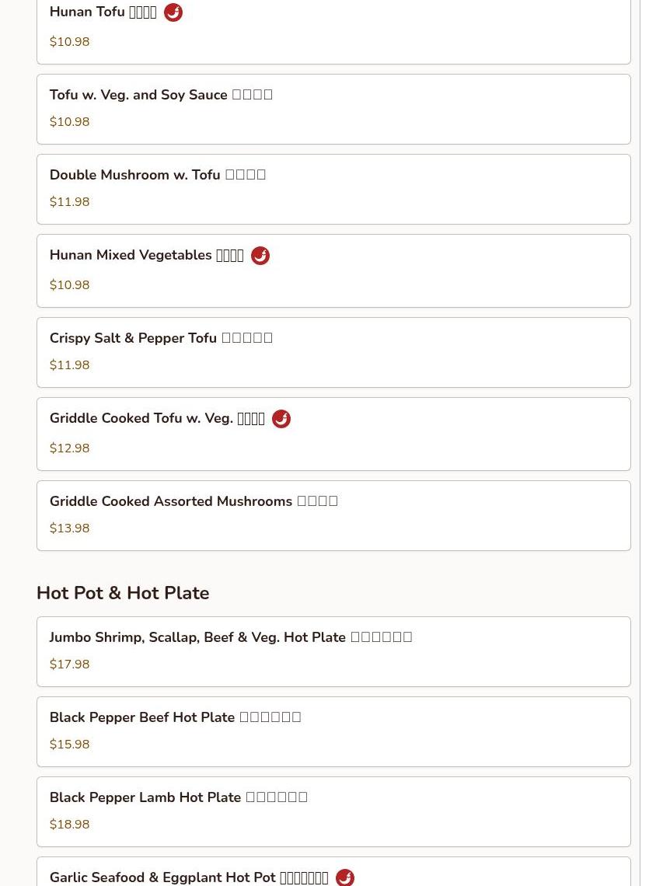Pick Griddle Cooked Assorted Mushrooms
This screenshot has width=656, height=886.
click(x=333, y=515)
